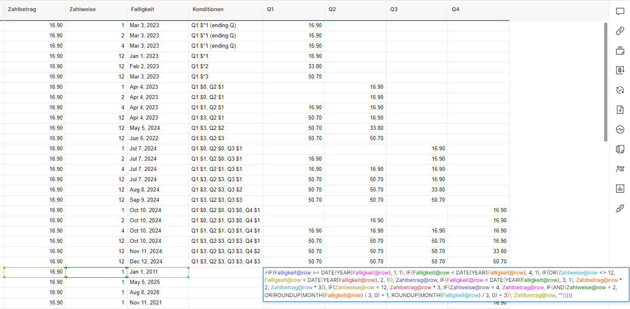Open the Brandfolder icon in right sidebar
The height and width of the screenshot is (309, 630).
(x=620, y=70)
